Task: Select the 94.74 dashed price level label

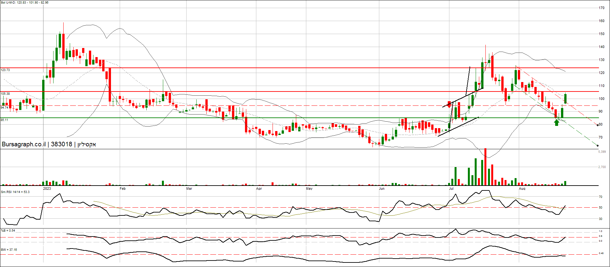Action: tap(5, 108)
